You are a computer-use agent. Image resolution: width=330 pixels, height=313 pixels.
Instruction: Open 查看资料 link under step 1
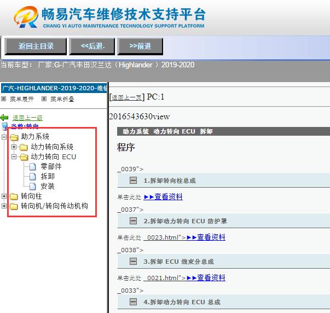(x=163, y=196)
